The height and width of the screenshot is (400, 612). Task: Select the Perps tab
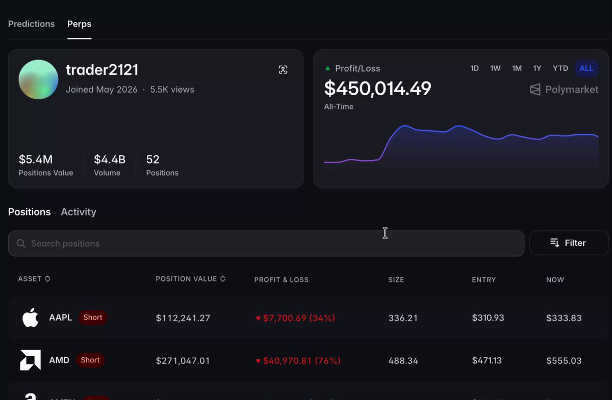point(80,24)
